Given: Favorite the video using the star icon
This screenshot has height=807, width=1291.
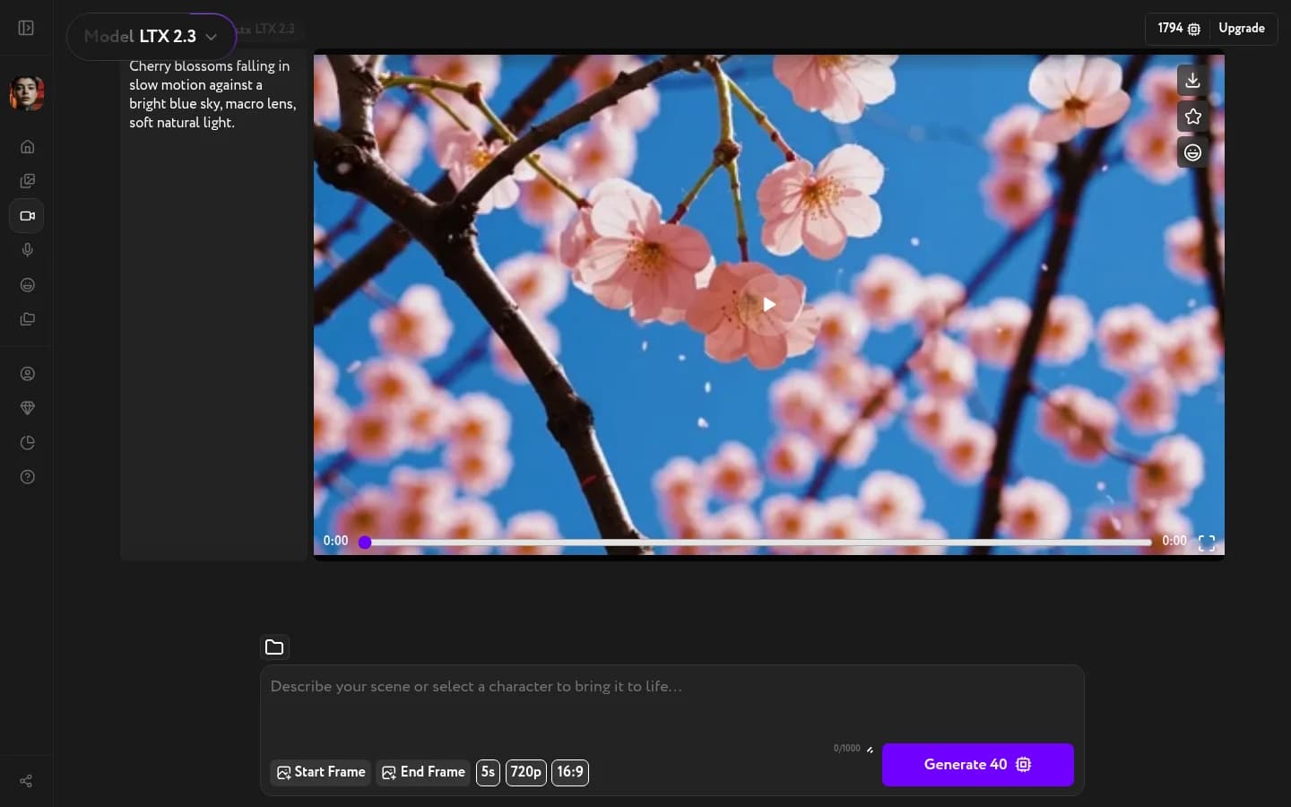Looking at the screenshot, I should click(x=1192, y=117).
